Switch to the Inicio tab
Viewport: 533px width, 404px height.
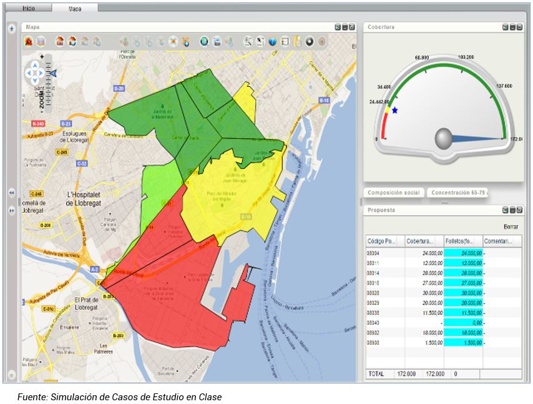(29, 8)
